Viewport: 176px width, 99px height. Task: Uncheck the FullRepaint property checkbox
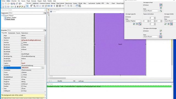click(22, 91)
